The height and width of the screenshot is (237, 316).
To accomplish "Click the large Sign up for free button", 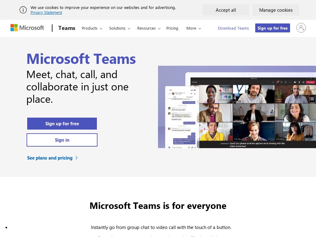I will tap(62, 123).
